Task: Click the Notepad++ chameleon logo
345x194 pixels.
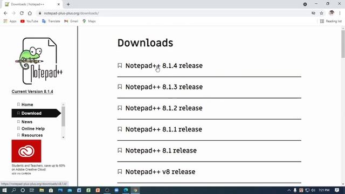Action: tap(39, 61)
